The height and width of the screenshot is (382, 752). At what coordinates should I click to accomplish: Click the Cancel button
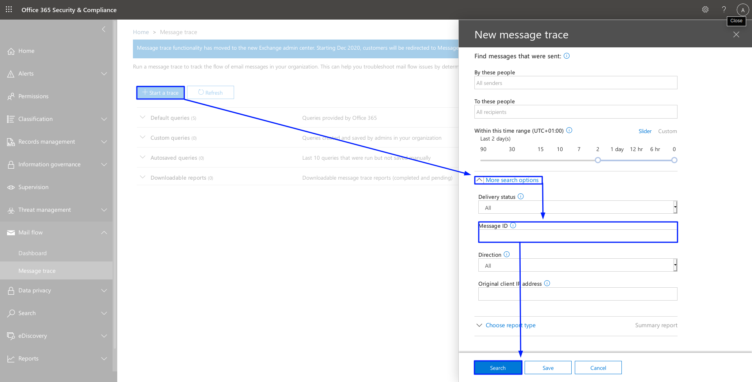click(x=598, y=368)
